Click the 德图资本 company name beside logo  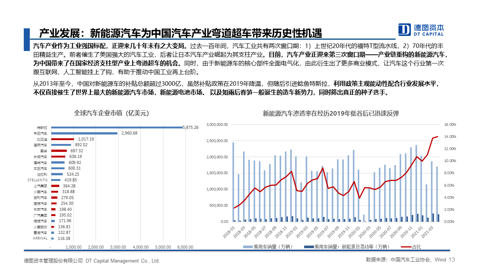point(429,27)
